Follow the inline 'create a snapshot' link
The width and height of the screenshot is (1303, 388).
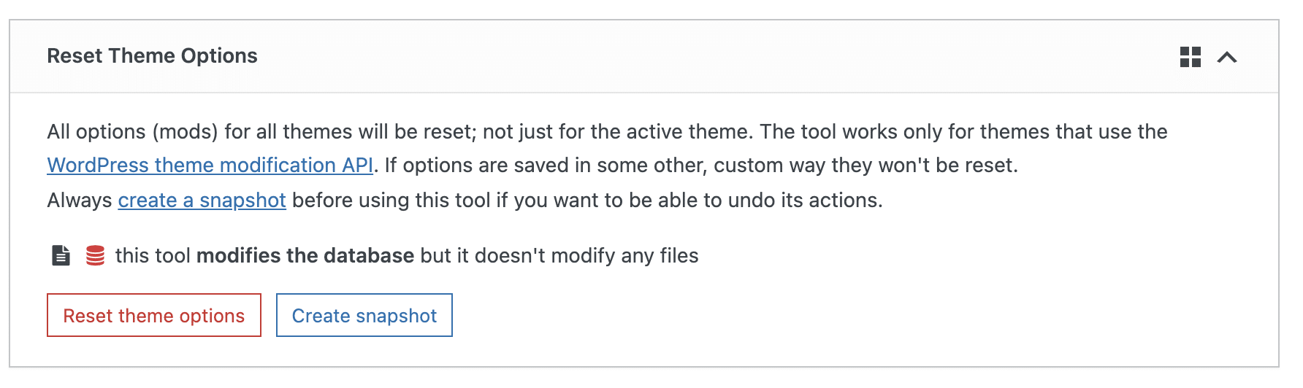(202, 200)
